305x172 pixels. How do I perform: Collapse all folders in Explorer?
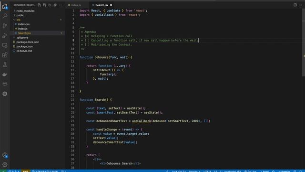click(55, 5)
